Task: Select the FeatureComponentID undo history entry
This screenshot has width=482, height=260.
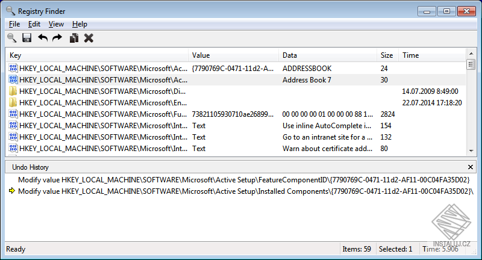Action: point(244,180)
